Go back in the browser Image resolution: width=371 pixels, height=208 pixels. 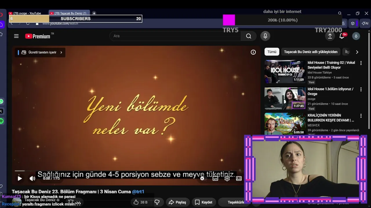click(x=12, y=23)
